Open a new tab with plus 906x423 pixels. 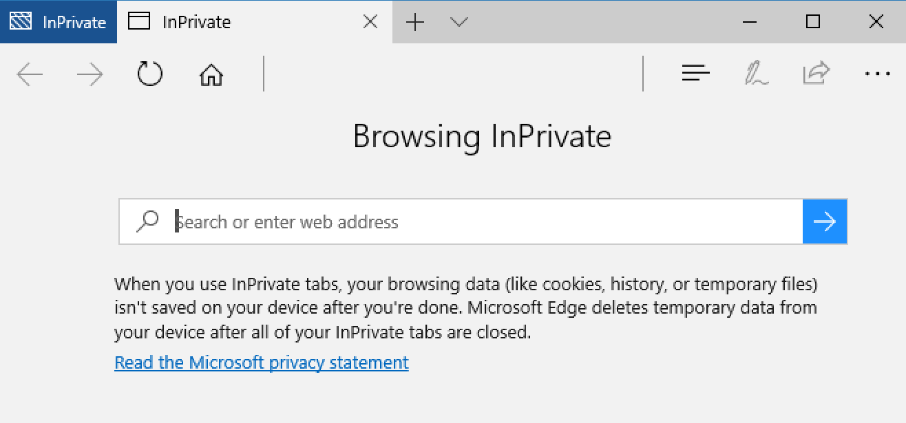tap(415, 22)
